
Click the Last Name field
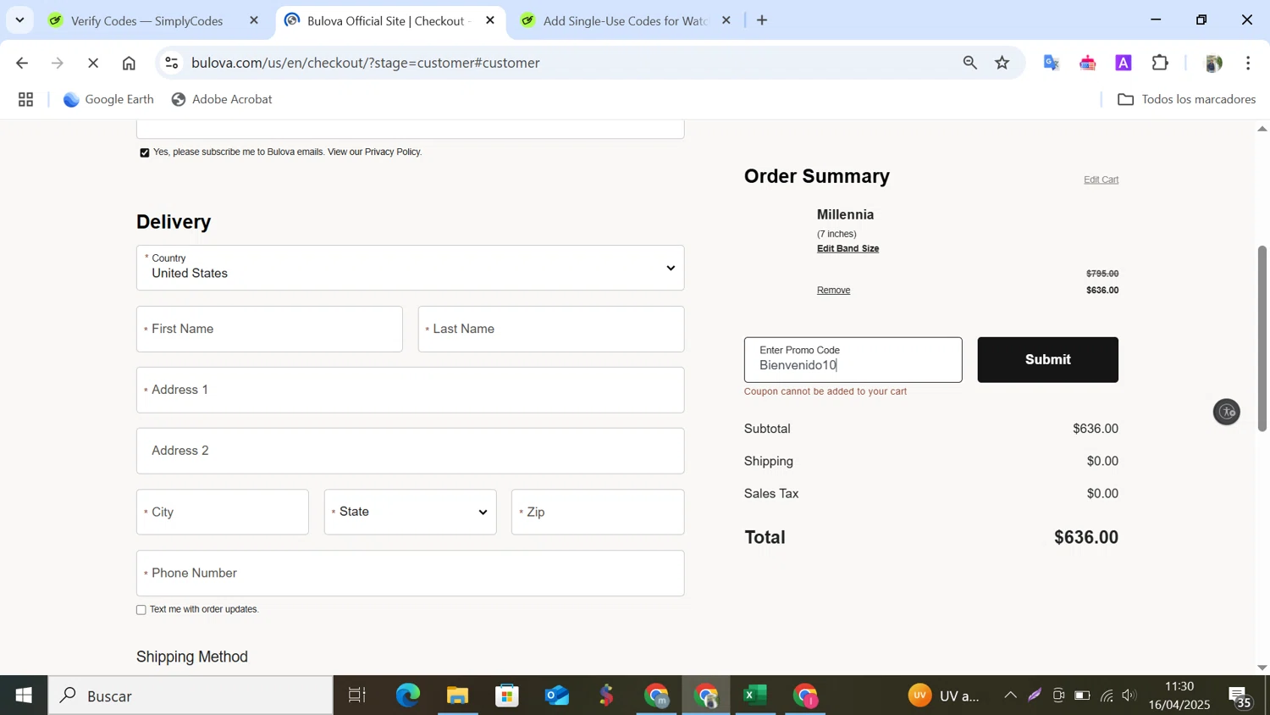[550, 329]
